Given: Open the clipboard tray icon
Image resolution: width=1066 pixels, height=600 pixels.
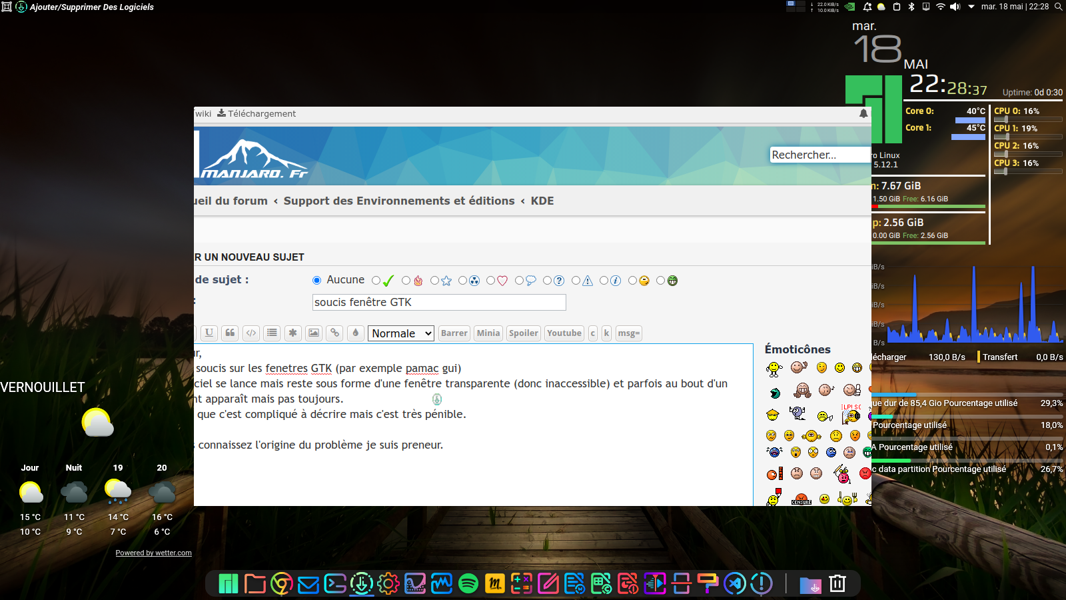Looking at the screenshot, I should (x=897, y=7).
